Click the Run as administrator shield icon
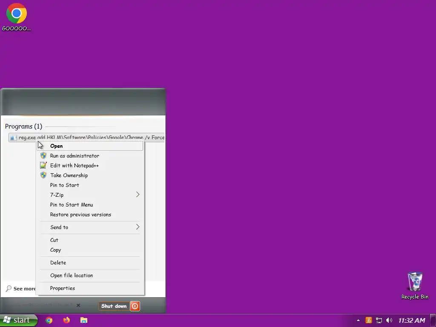 point(43,155)
